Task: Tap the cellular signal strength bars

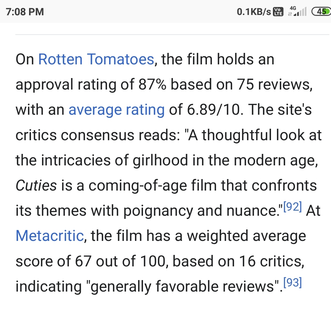Action: pyautogui.click(x=300, y=13)
